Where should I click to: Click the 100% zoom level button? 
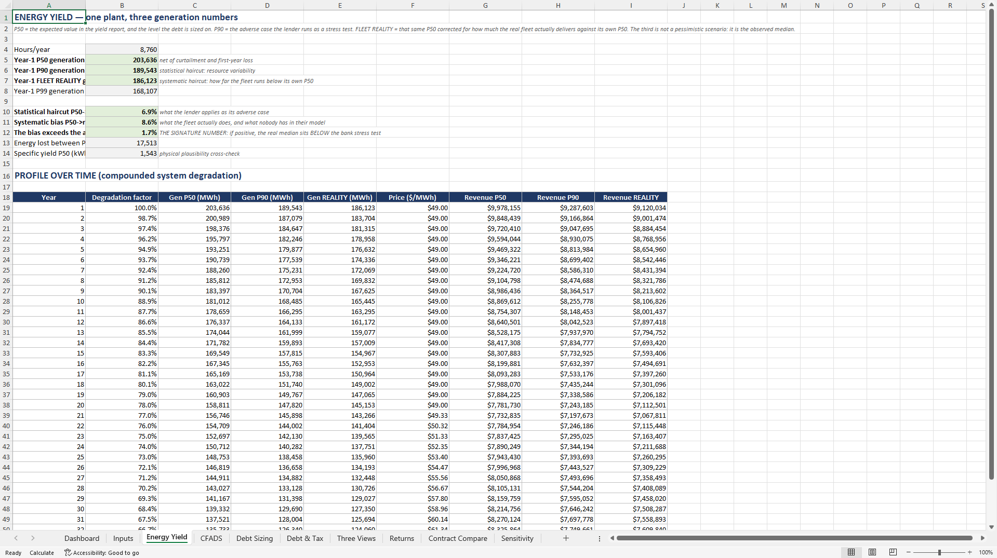(986, 552)
